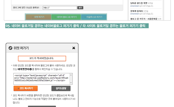Click the 위젯 퍼가기 dialog title text
Viewport: 174px width, 107px height.
pos(21,48)
